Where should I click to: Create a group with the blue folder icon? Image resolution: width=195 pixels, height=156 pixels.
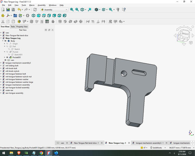coord(15,16)
